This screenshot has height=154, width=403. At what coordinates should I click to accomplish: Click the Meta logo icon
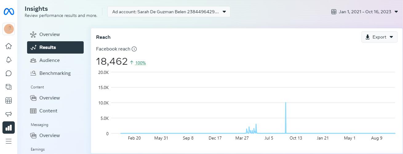click(9, 12)
